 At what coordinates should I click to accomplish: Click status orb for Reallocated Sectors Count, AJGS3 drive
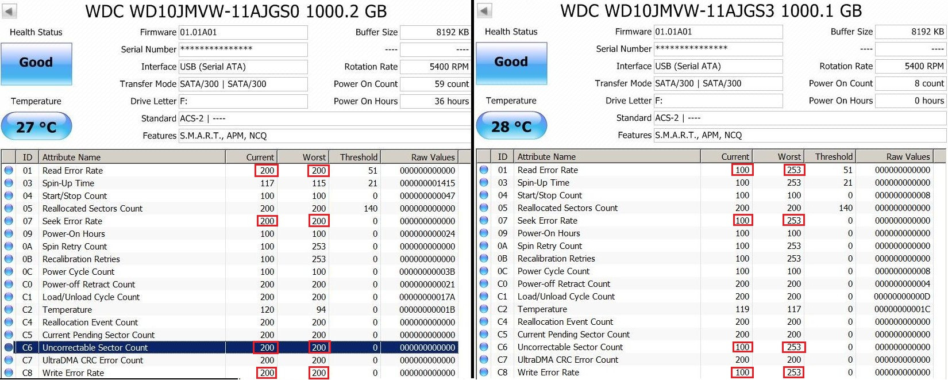(484, 208)
